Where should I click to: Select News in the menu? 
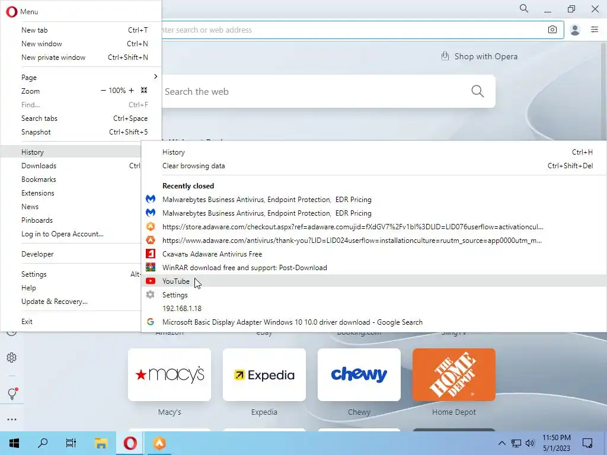click(x=71, y=207)
